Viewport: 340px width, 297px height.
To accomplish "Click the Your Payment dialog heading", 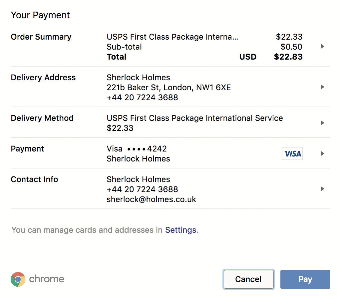I will pyautogui.click(x=40, y=15).
